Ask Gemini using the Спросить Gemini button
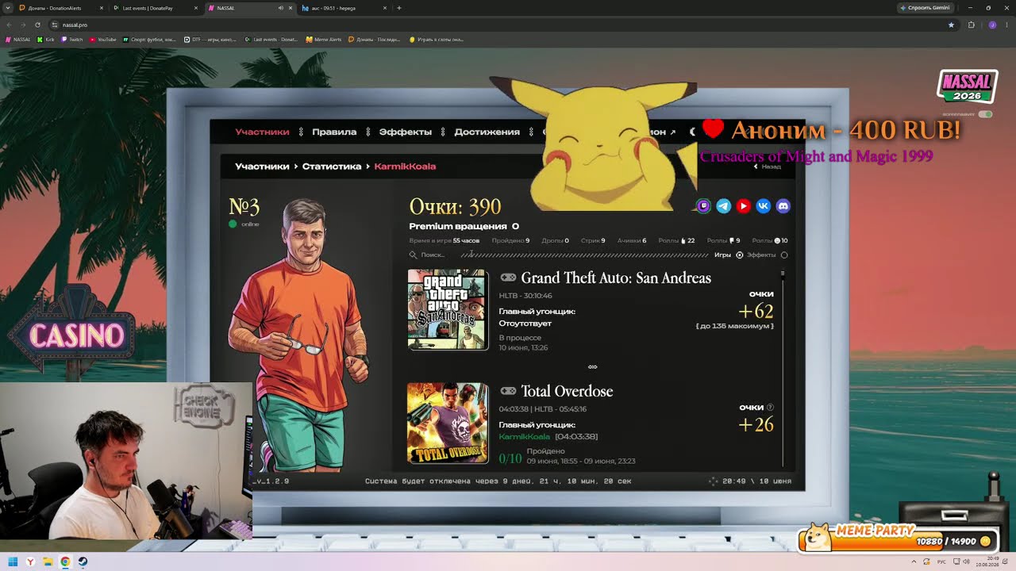The image size is (1016, 571). click(x=926, y=8)
